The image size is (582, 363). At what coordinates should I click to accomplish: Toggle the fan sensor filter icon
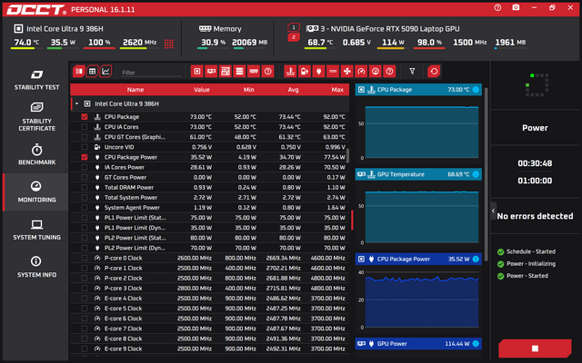click(x=347, y=71)
